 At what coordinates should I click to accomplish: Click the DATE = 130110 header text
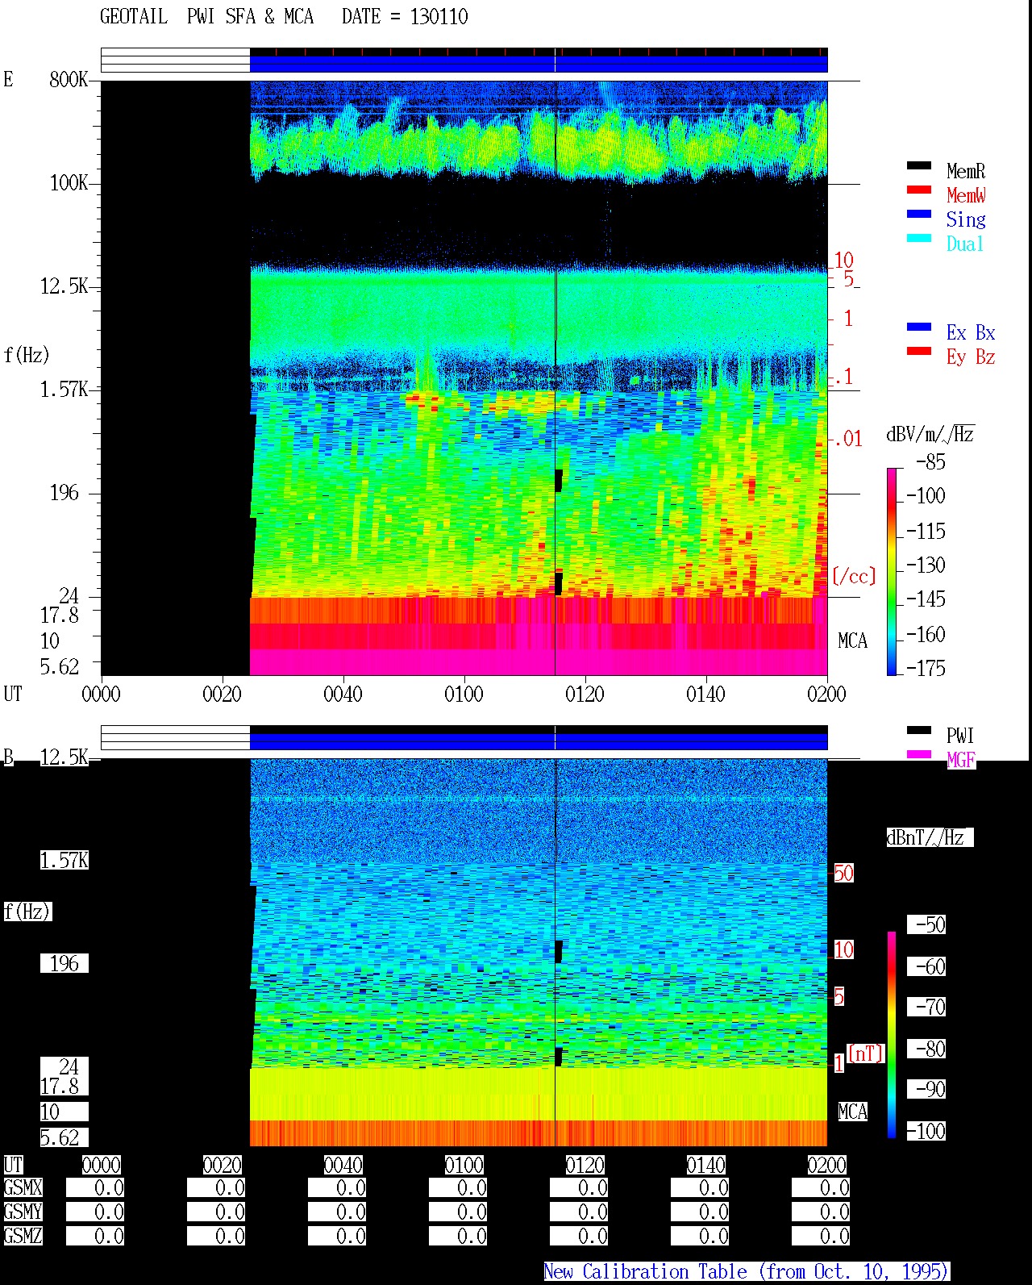(x=405, y=16)
